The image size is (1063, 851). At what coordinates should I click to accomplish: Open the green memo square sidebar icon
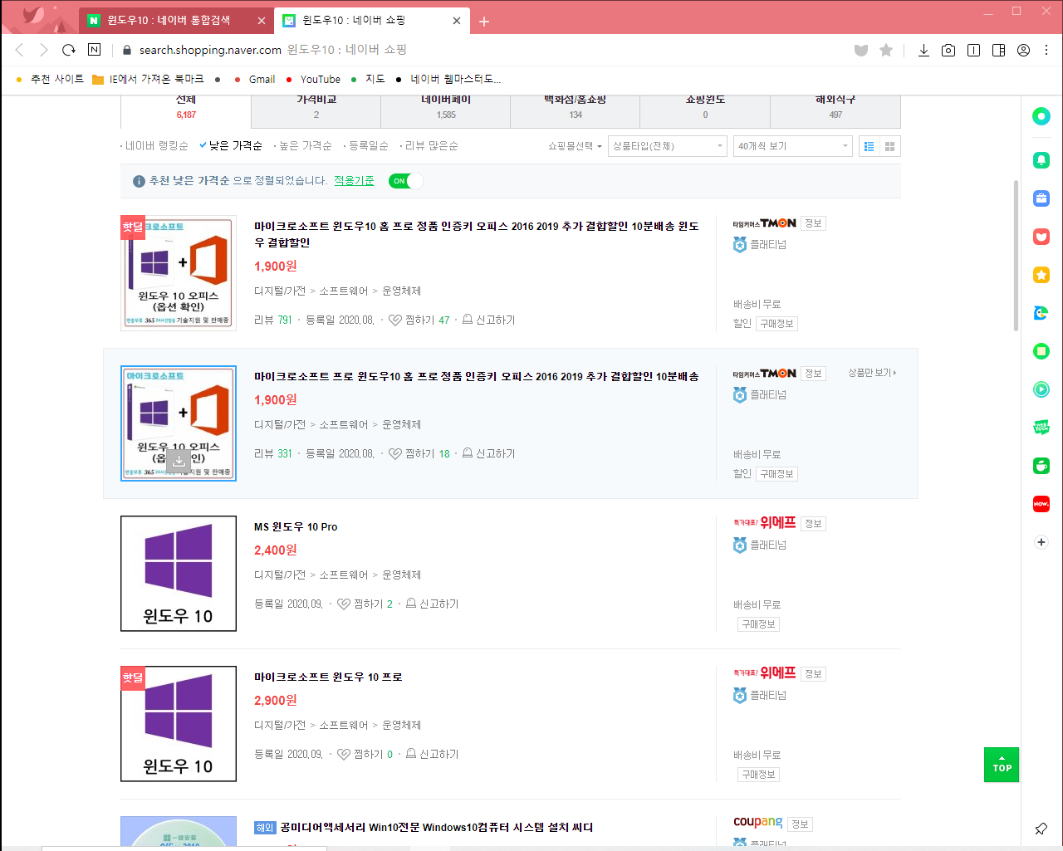point(1041,351)
